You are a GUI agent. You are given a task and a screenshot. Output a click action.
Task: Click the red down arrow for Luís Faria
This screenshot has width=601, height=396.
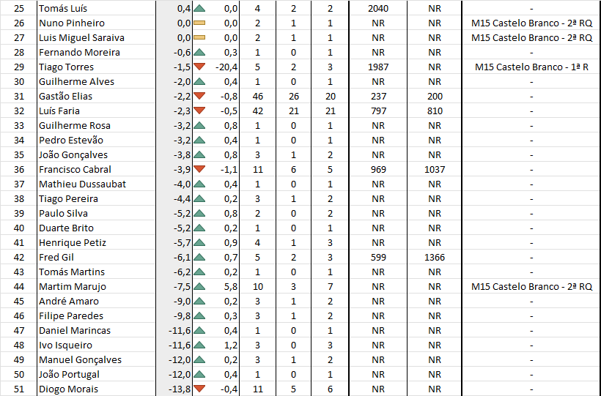pyautogui.click(x=199, y=111)
